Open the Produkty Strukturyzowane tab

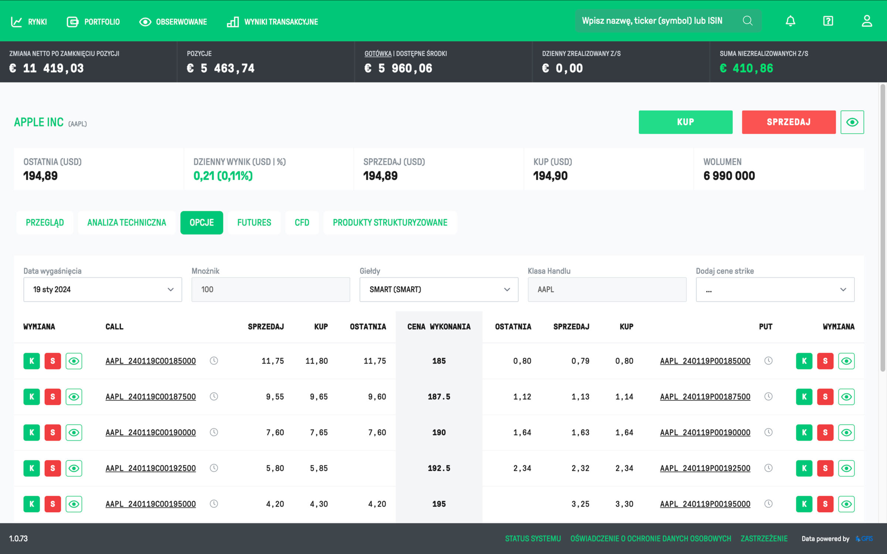(390, 223)
